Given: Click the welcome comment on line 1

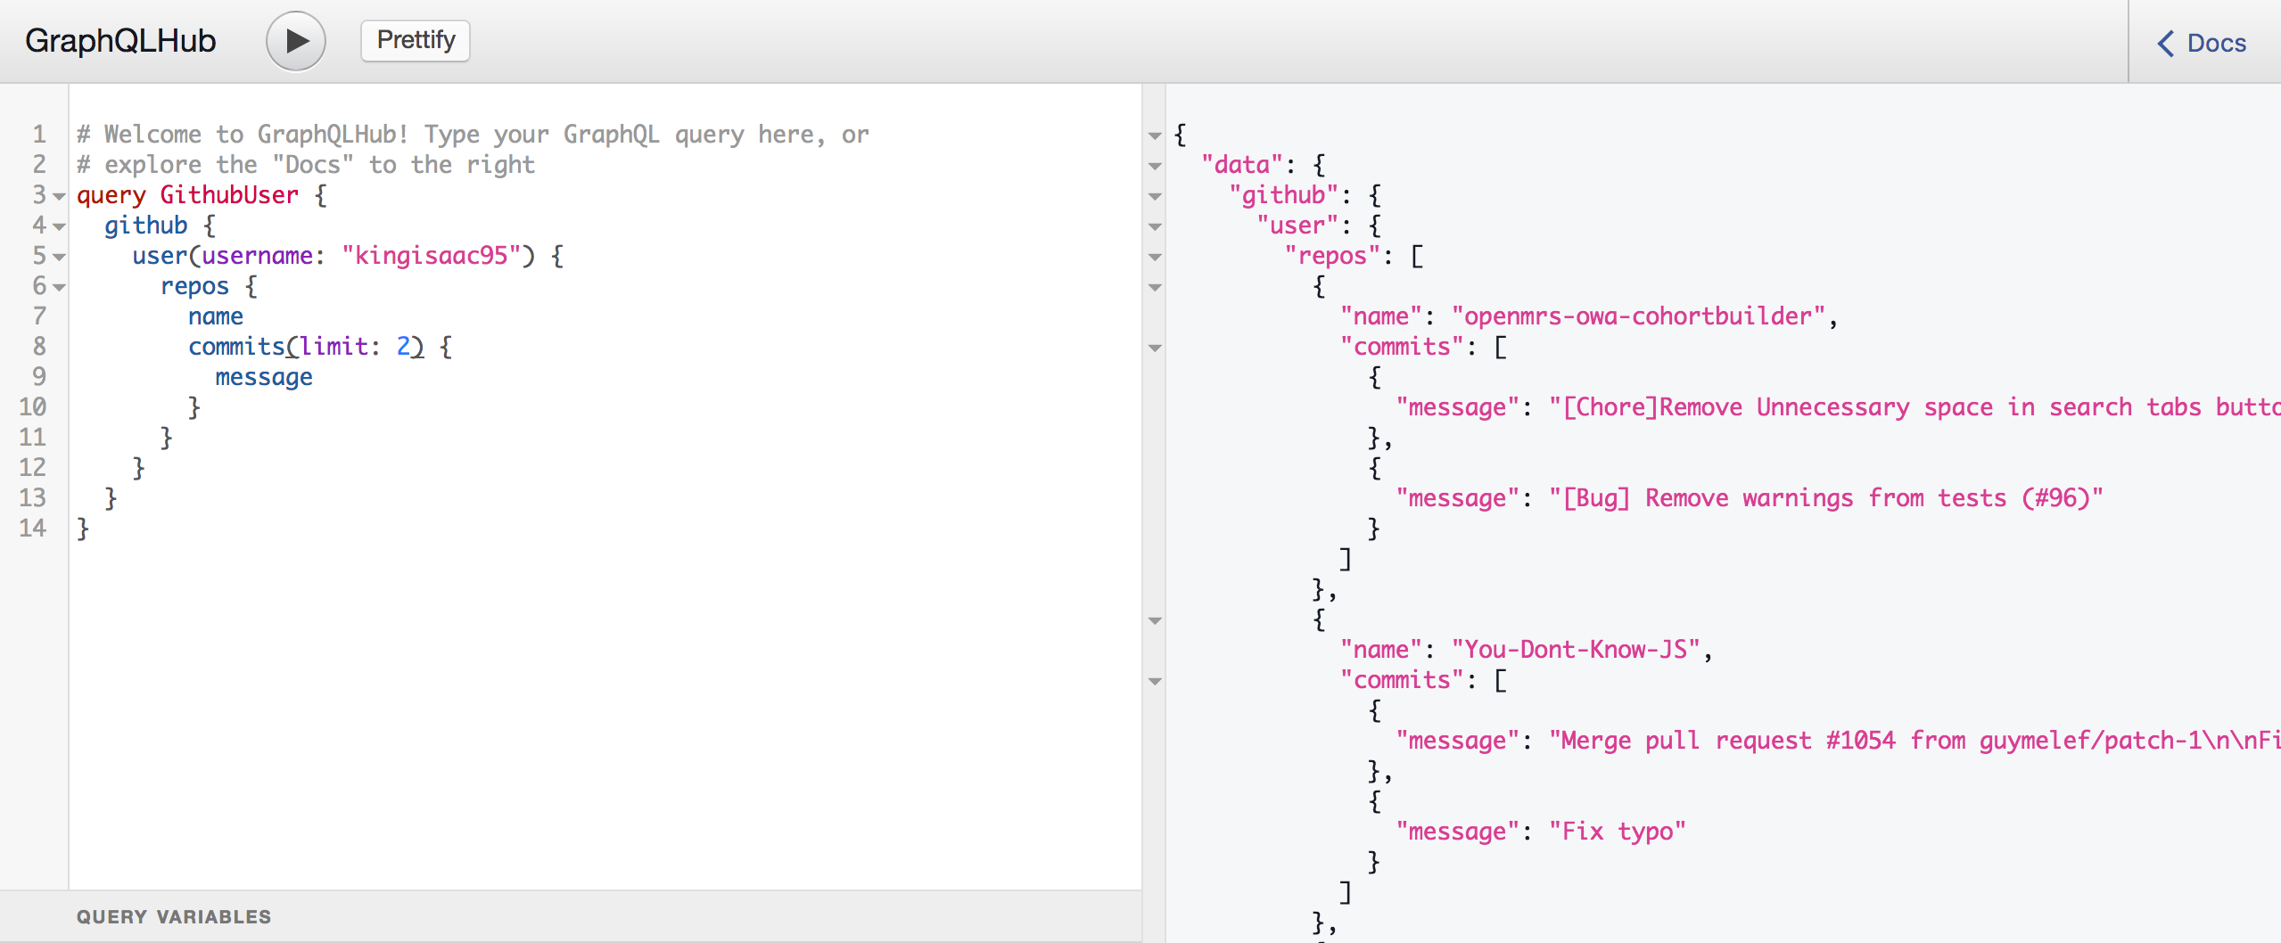Looking at the screenshot, I should coord(473,135).
